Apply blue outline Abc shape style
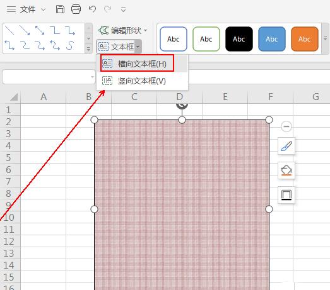Screen dimensions: 330x290 (174, 39)
